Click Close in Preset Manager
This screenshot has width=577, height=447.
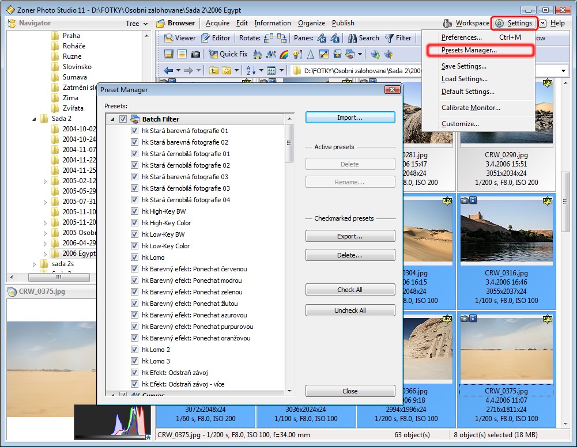coord(350,391)
